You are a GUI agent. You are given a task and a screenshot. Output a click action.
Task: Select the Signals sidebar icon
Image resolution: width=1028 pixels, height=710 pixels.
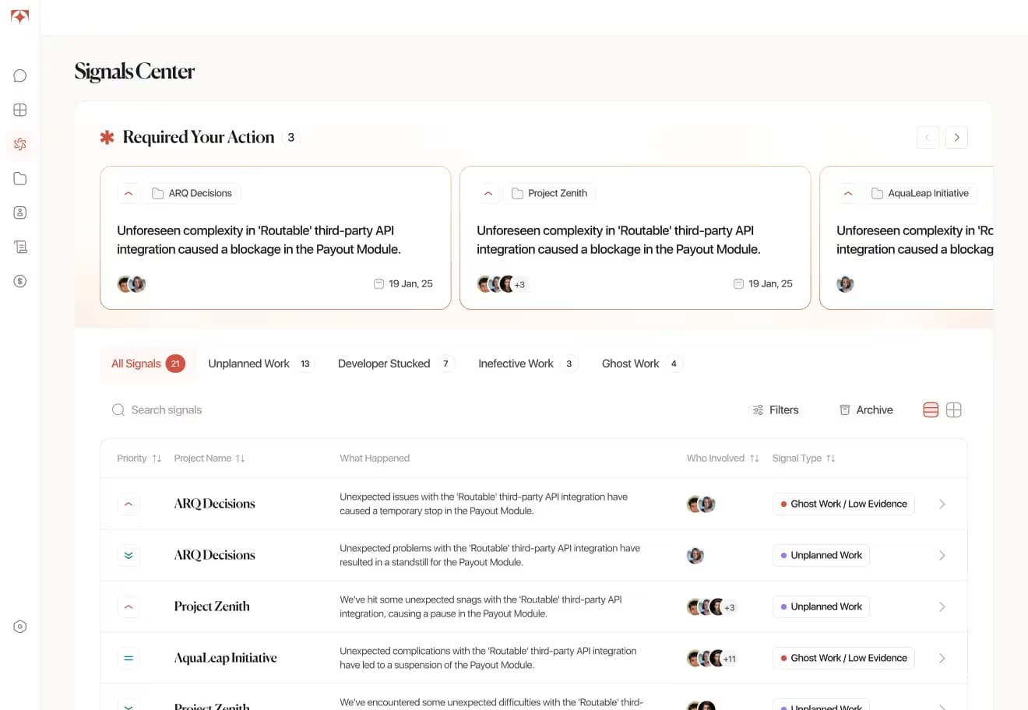click(x=20, y=144)
